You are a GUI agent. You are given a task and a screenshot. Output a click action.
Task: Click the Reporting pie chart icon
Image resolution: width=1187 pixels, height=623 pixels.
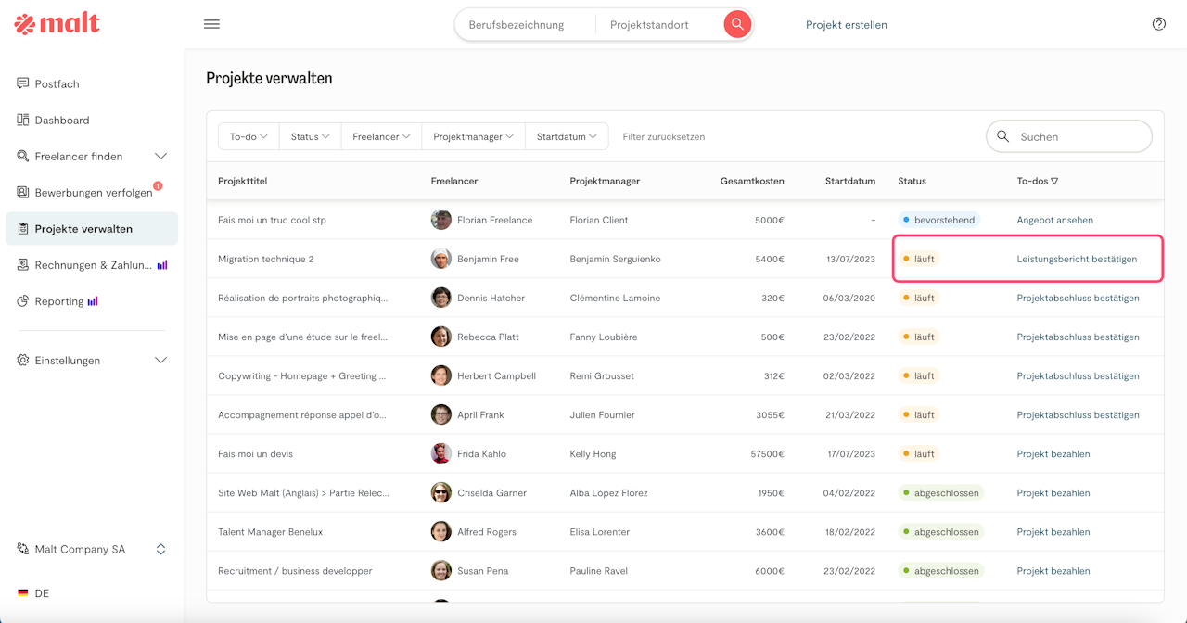(23, 301)
